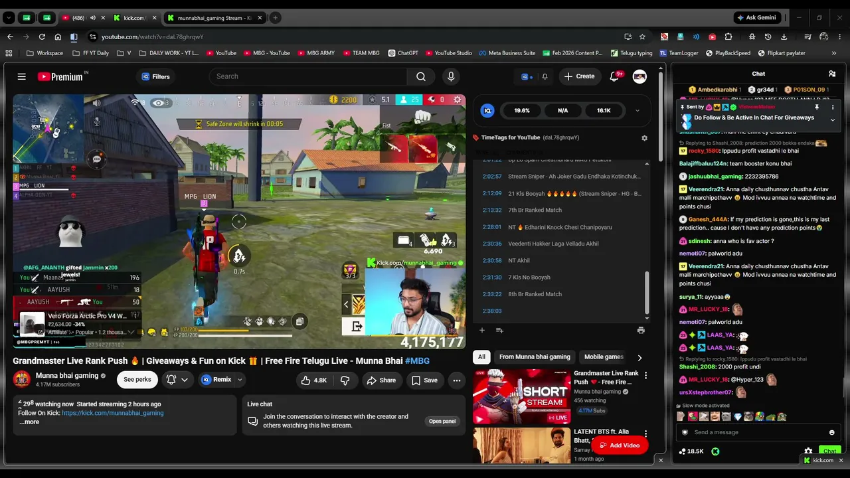Add a new time tag with plus icon
Screen dimensions: 850x478
pyautogui.click(x=482, y=330)
